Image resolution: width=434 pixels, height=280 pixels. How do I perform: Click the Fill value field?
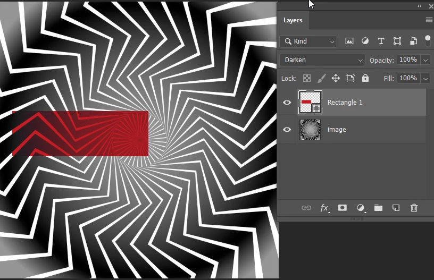coord(408,78)
